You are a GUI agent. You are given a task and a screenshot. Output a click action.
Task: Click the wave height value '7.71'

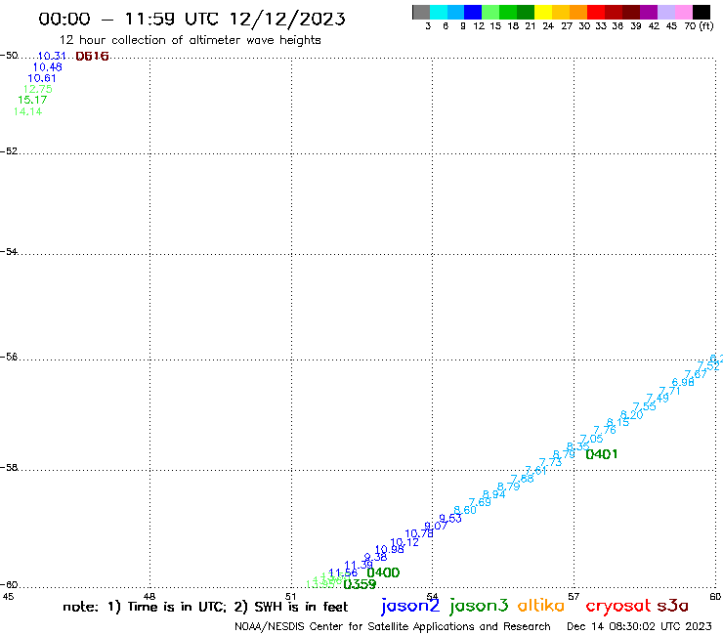(669, 391)
